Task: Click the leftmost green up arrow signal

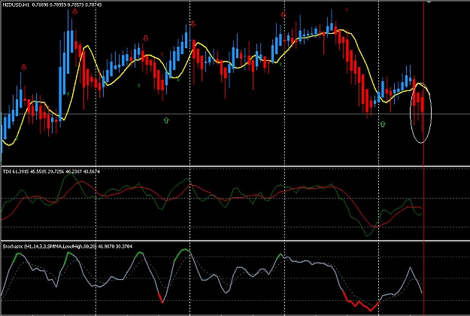Action: tap(166, 120)
